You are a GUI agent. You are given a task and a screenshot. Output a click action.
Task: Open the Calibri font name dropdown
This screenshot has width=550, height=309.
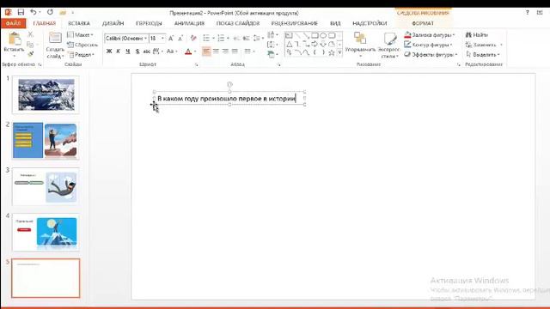coord(145,38)
